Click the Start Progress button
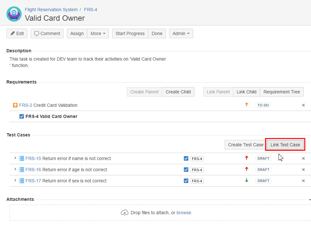Viewport: 311px width, 226px height. [130, 33]
